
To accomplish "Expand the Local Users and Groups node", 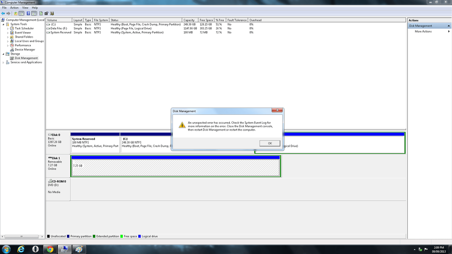I will (x=8, y=41).
